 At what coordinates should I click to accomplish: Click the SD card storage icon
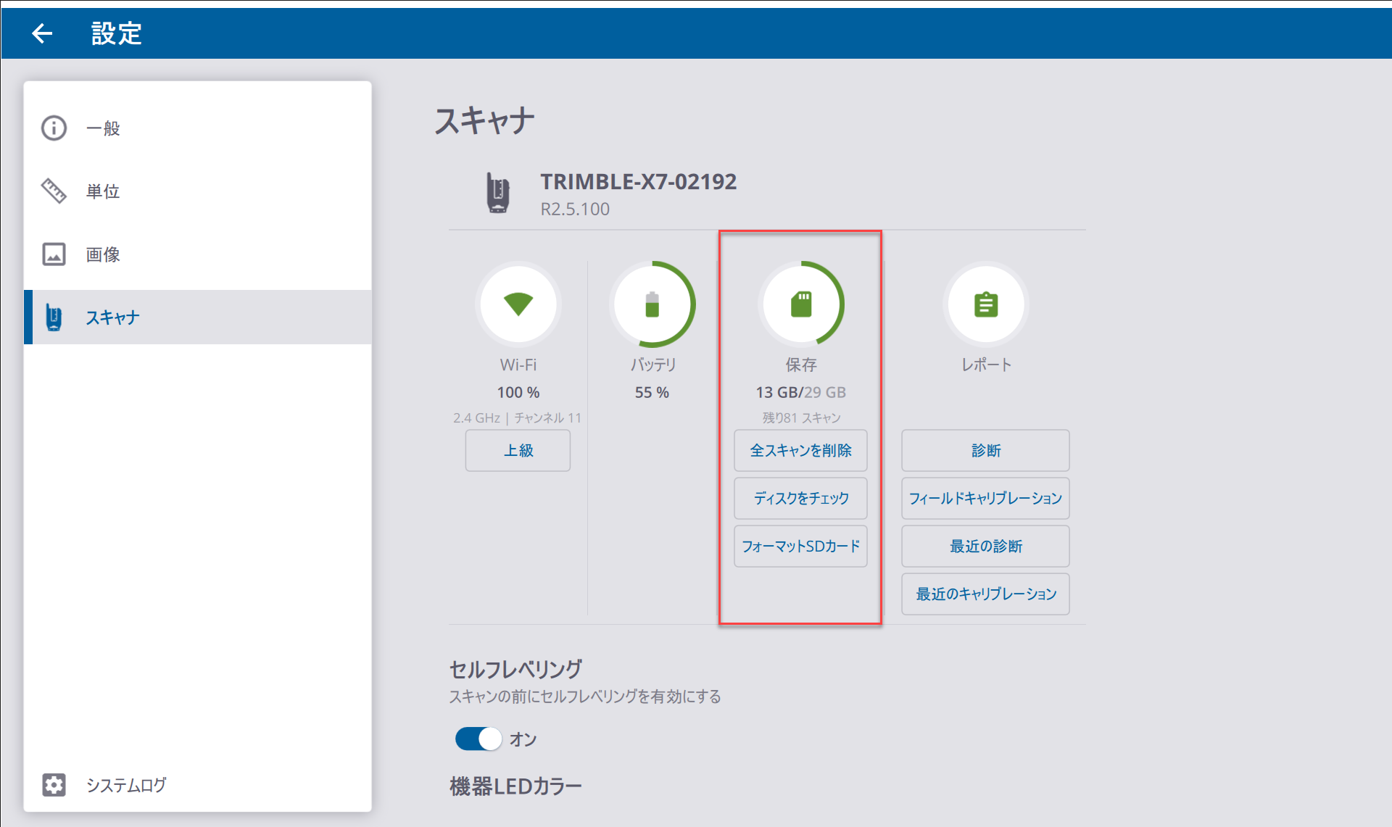pos(801,304)
